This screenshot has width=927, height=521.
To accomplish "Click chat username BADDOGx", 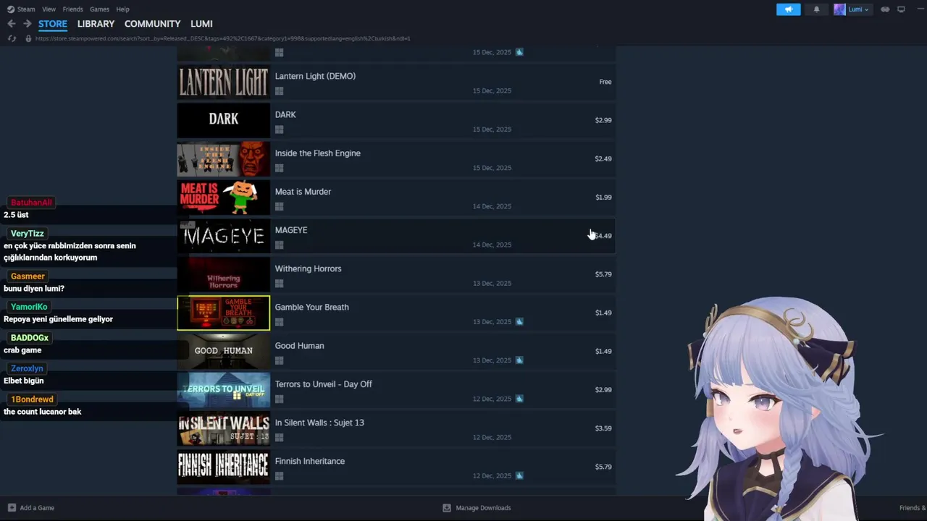I will (x=30, y=338).
